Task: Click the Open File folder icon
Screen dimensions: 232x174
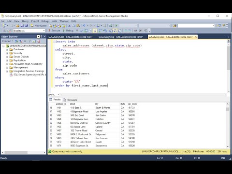Action: pos(17,26)
